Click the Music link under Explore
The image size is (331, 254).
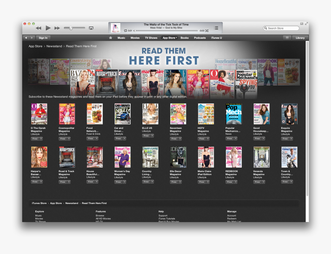(38, 216)
